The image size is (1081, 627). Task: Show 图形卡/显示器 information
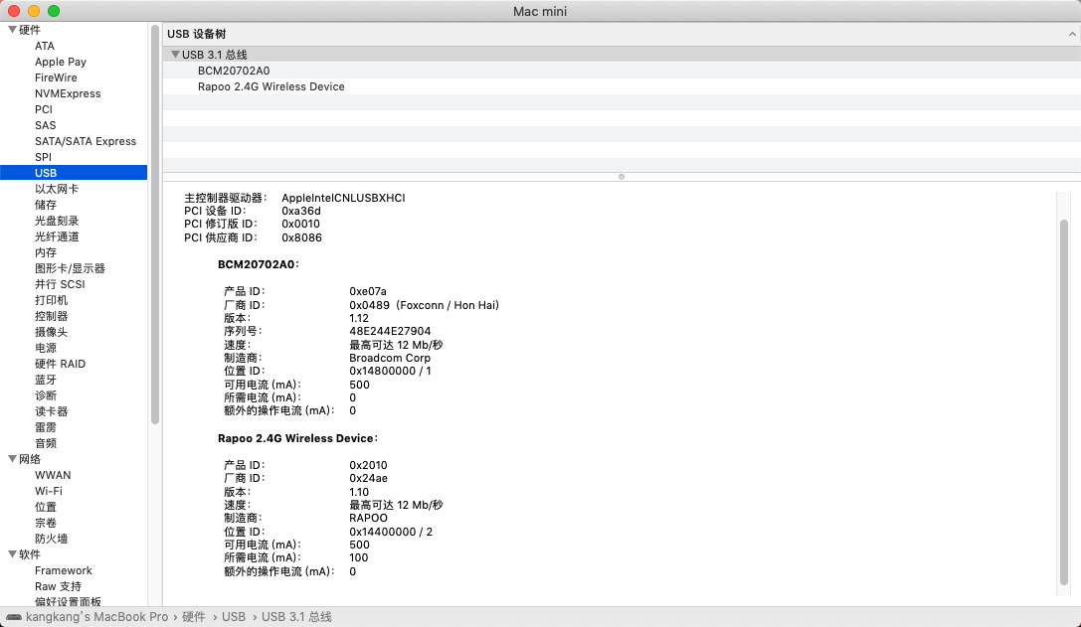[x=70, y=268]
